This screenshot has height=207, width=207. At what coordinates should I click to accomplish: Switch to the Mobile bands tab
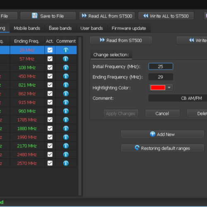coord(27,28)
